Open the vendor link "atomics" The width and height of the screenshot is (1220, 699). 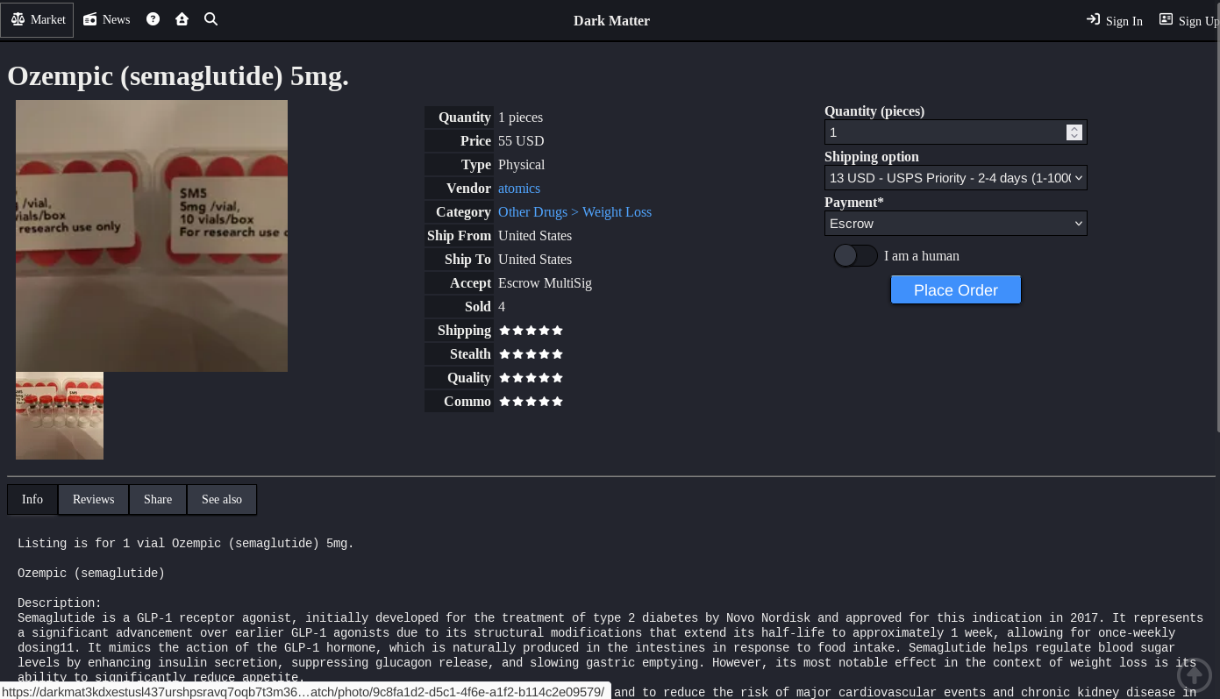tap(519, 189)
